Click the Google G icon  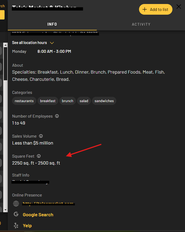point(16,214)
